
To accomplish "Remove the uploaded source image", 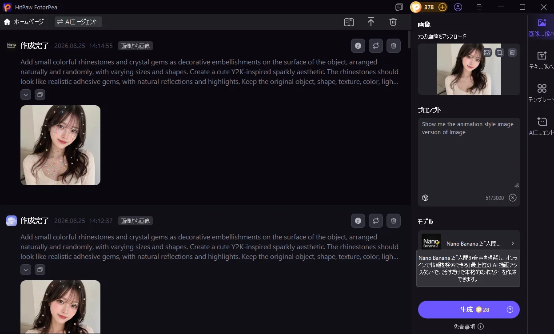I will point(512,52).
